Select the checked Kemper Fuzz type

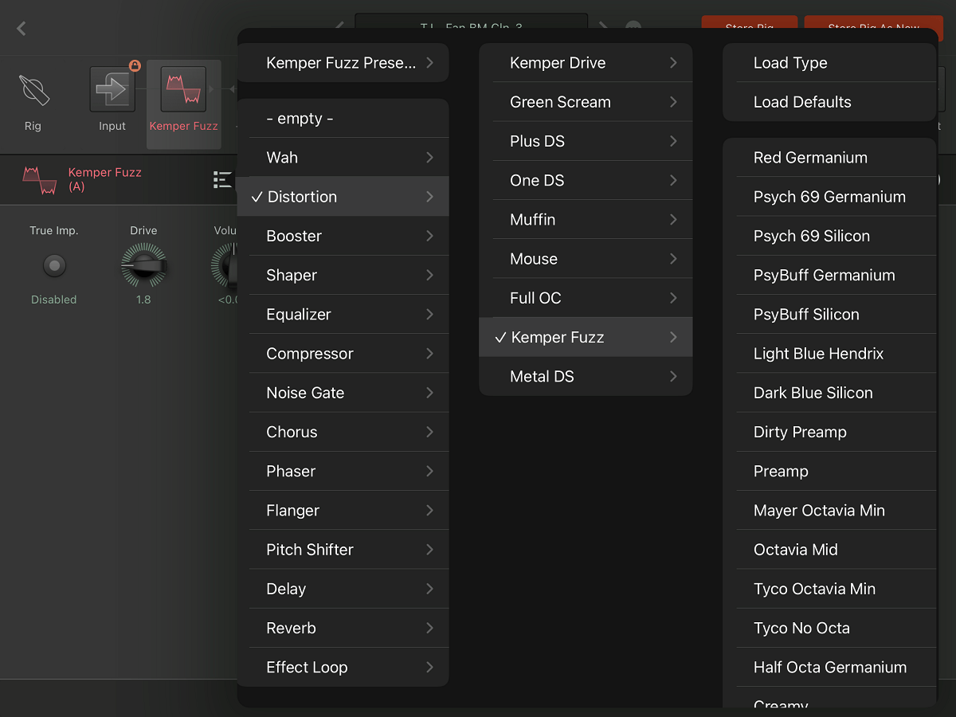tap(586, 337)
